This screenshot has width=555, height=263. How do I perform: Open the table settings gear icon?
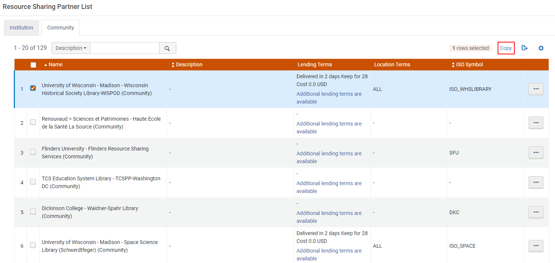point(541,48)
